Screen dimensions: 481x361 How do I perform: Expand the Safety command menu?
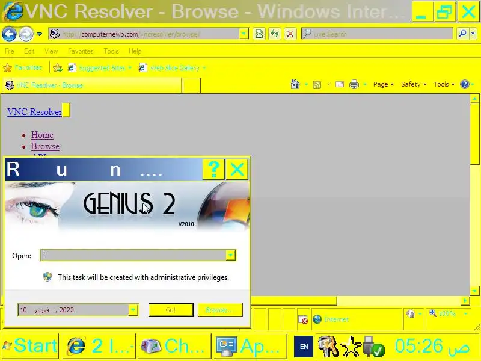[414, 84]
